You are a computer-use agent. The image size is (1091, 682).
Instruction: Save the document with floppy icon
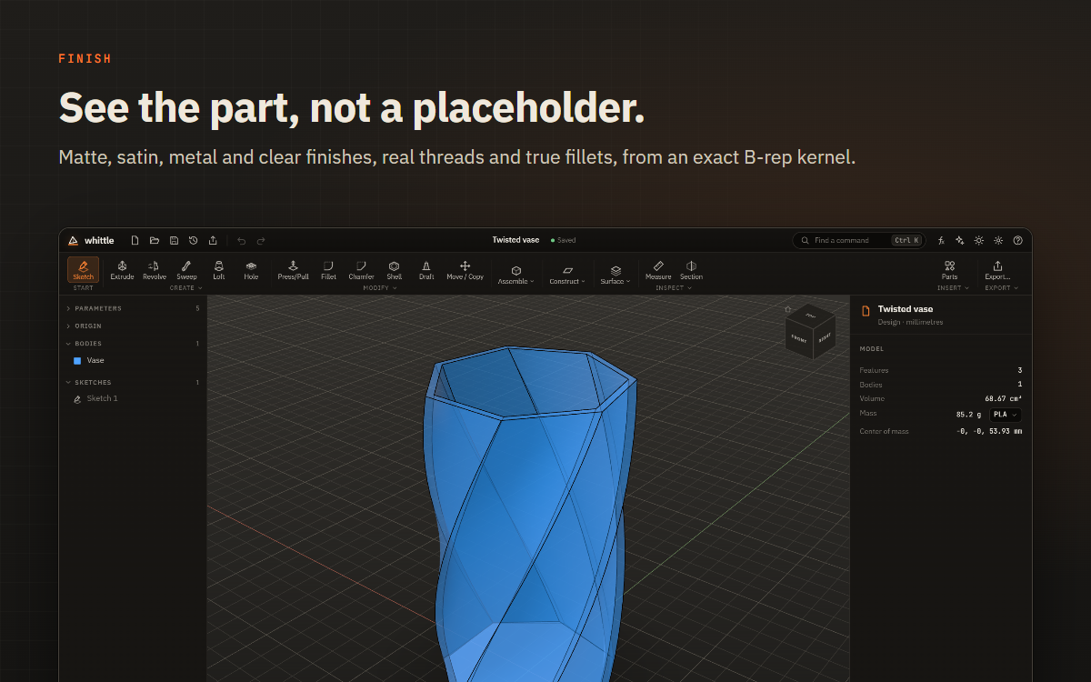(174, 240)
